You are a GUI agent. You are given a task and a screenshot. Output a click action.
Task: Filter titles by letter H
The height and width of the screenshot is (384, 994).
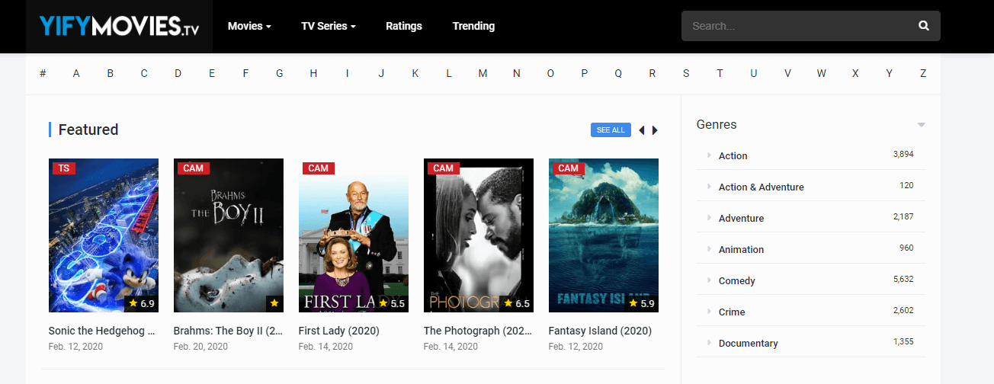pos(313,74)
